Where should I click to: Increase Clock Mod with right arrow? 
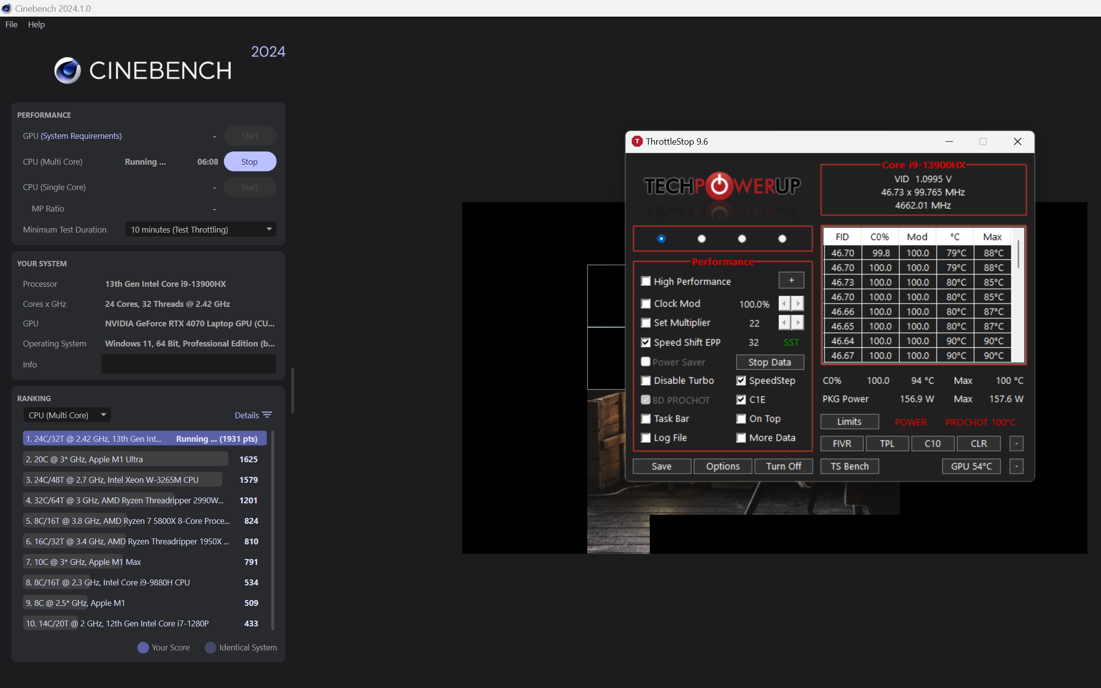tap(798, 303)
